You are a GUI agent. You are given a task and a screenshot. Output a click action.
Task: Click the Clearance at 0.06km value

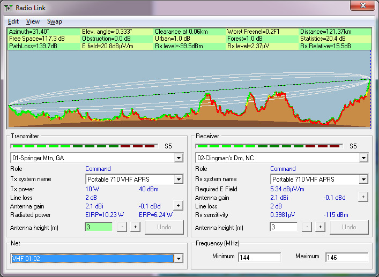(x=181, y=32)
